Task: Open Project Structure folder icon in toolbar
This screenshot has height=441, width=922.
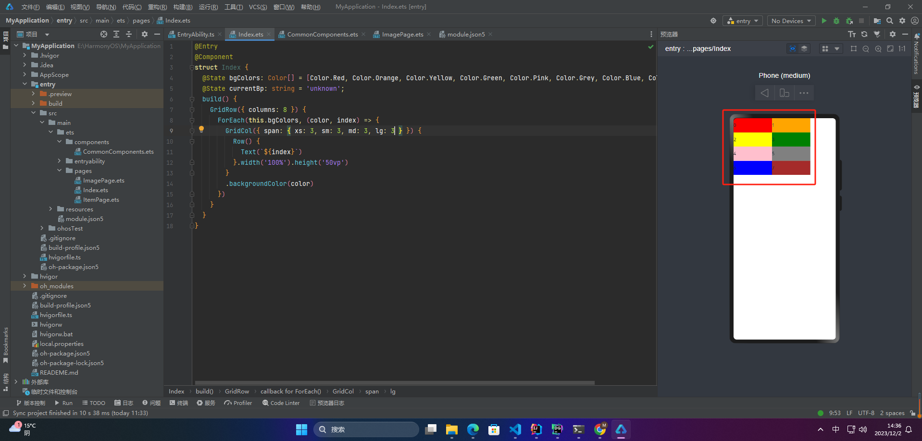Action: click(877, 21)
